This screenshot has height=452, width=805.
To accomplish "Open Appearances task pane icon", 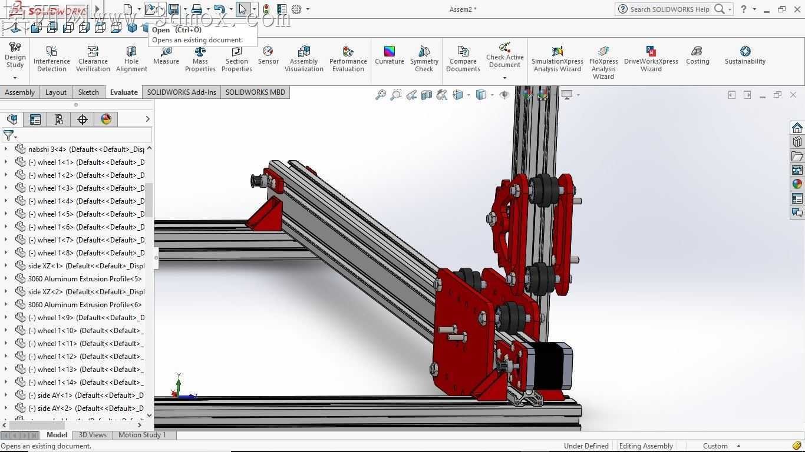I will pos(797,184).
